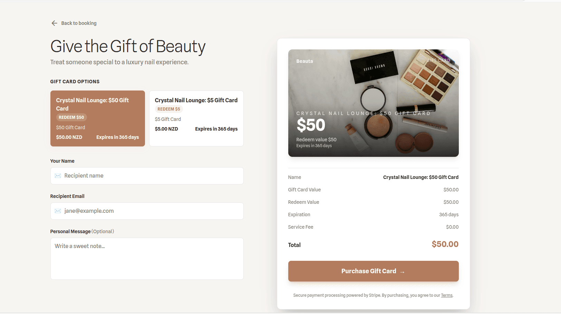The image size is (561, 314).
Task: Click the Back to booking link
Action: pyautogui.click(x=79, y=23)
